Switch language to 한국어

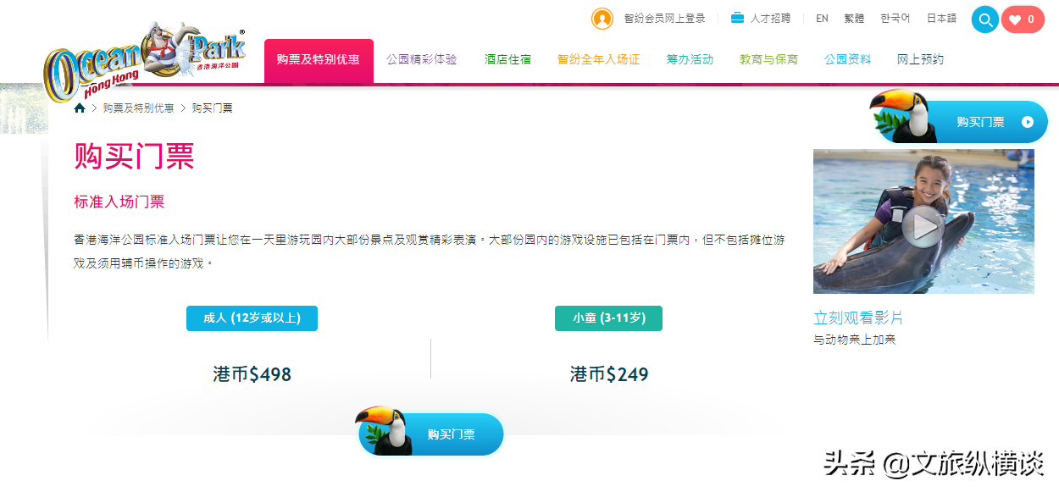[x=895, y=19]
